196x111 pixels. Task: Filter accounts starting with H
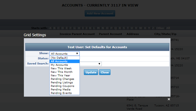[x=79, y=28]
